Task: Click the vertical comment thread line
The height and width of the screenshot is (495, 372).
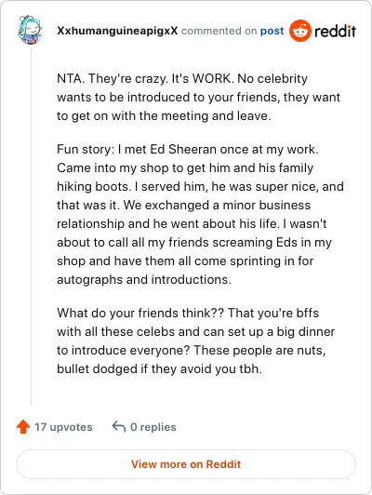Action: (x=31, y=225)
